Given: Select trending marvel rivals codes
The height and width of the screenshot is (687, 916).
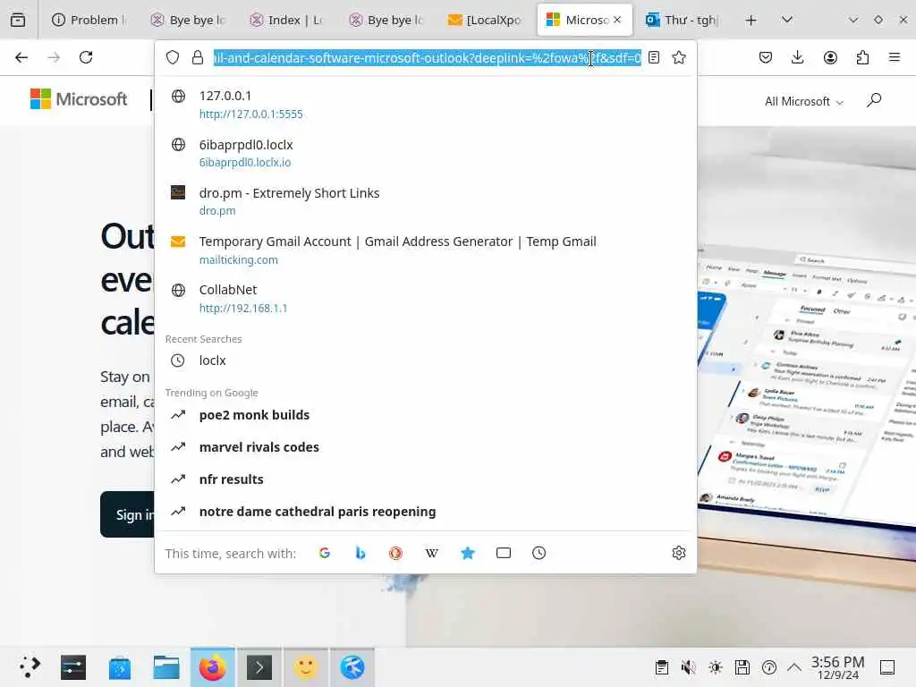Looking at the screenshot, I should (425, 447).
